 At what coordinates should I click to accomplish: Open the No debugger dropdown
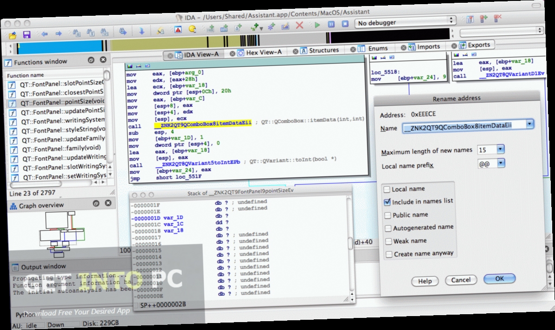click(405, 22)
